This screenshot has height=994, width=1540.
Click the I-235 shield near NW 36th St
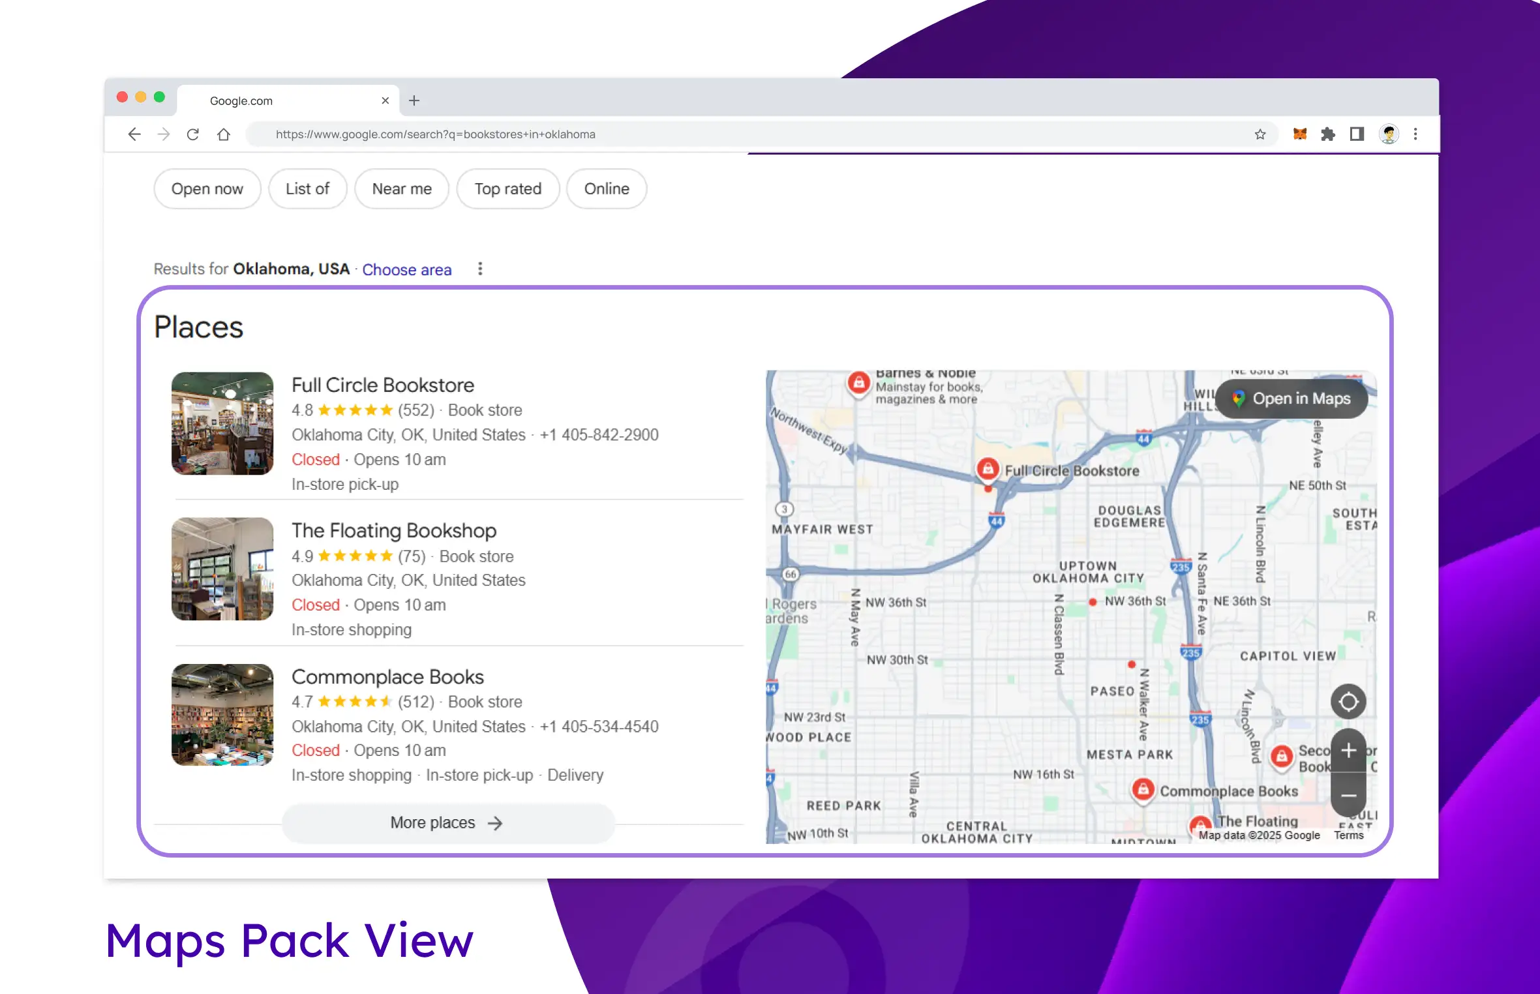(1181, 567)
